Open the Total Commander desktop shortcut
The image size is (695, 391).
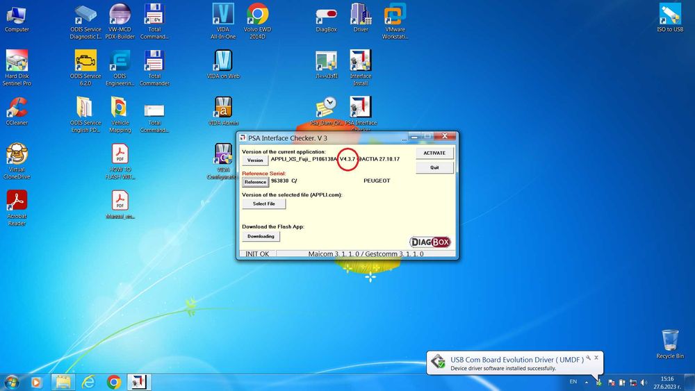tap(154, 68)
